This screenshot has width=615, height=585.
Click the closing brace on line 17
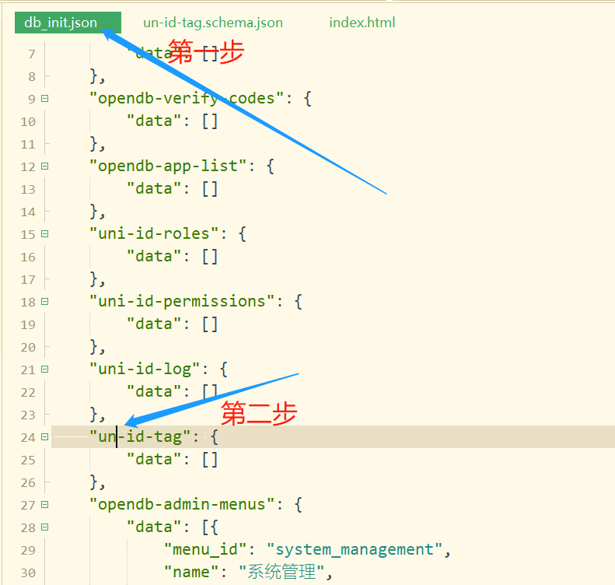94,279
